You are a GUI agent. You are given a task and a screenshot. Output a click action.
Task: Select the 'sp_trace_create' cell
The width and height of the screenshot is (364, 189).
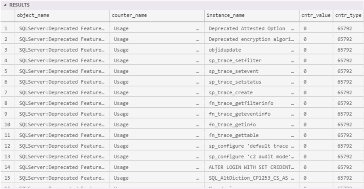click(x=252, y=92)
